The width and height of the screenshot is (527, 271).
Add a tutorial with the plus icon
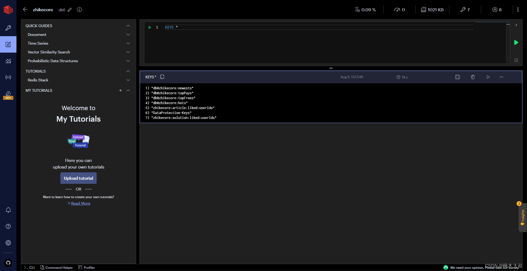[x=120, y=90]
